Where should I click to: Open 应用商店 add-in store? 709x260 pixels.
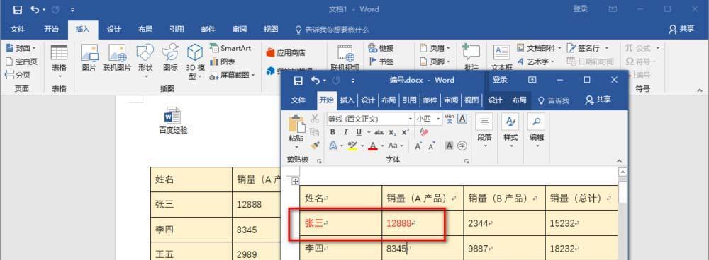point(286,53)
